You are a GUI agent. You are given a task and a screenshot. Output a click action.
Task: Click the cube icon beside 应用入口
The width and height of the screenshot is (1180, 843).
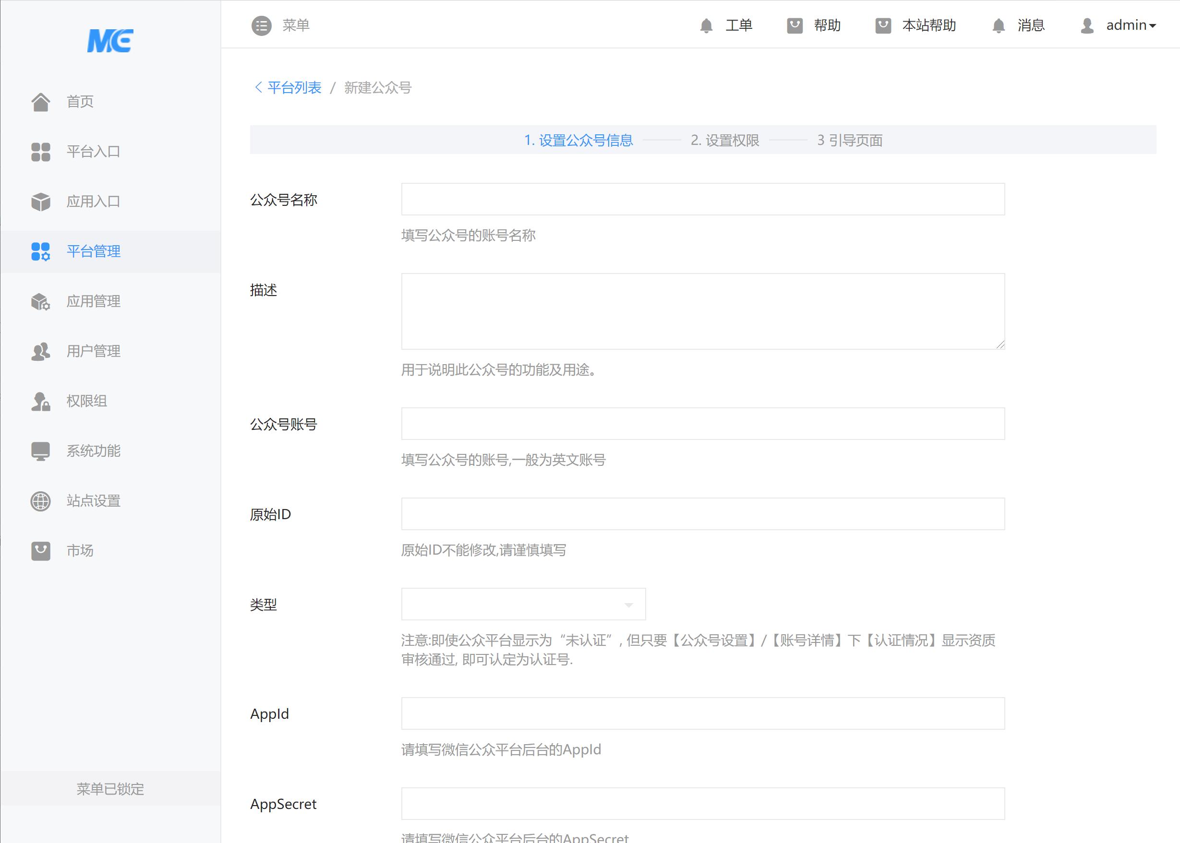click(x=40, y=202)
